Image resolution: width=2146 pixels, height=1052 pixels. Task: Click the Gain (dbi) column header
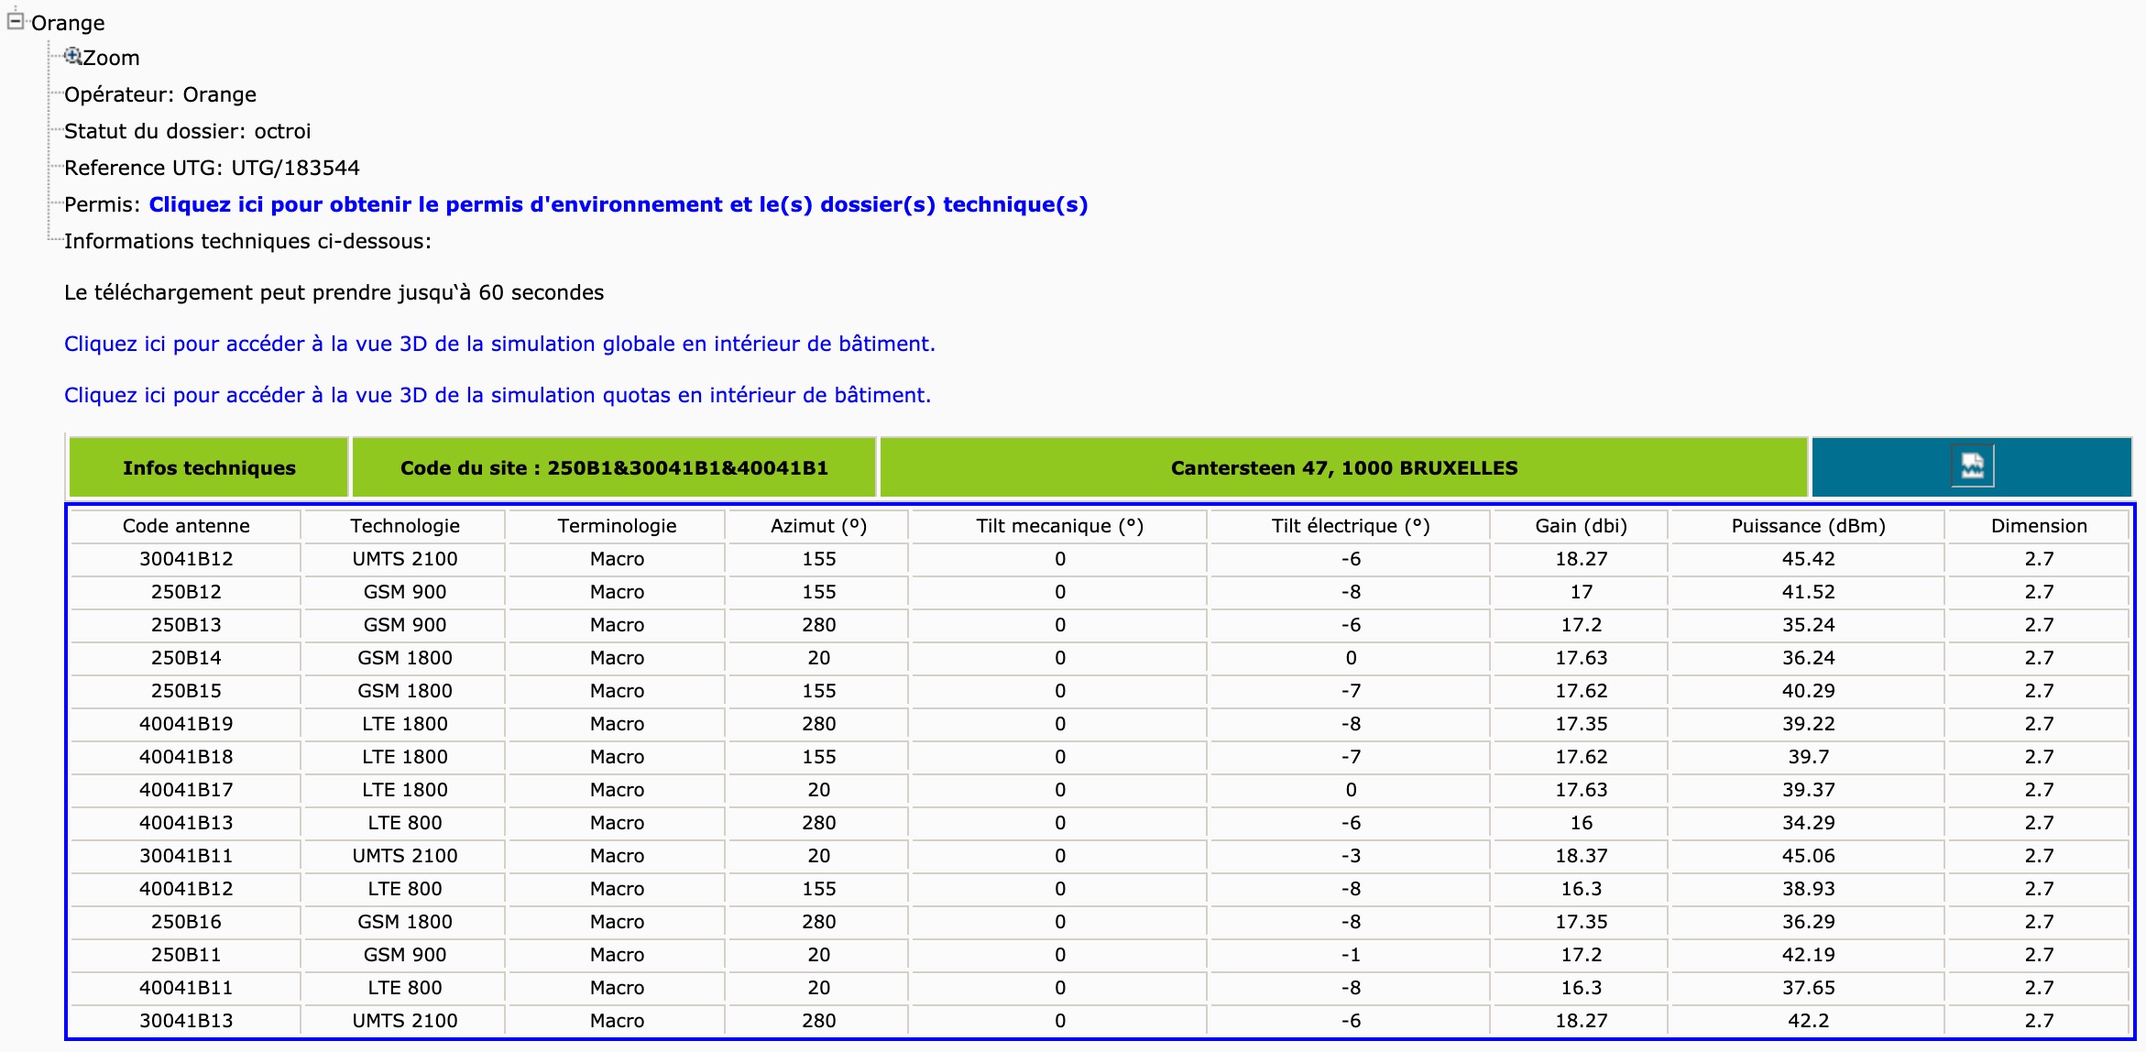click(1581, 526)
